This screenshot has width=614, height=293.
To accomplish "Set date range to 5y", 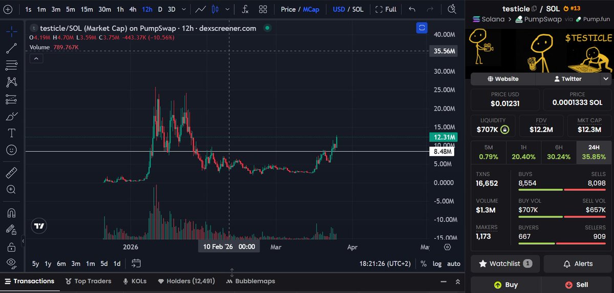I will pyautogui.click(x=36, y=264).
